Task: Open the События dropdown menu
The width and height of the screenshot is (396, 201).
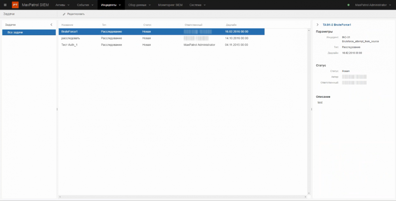Action: pyautogui.click(x=85, y=5)
